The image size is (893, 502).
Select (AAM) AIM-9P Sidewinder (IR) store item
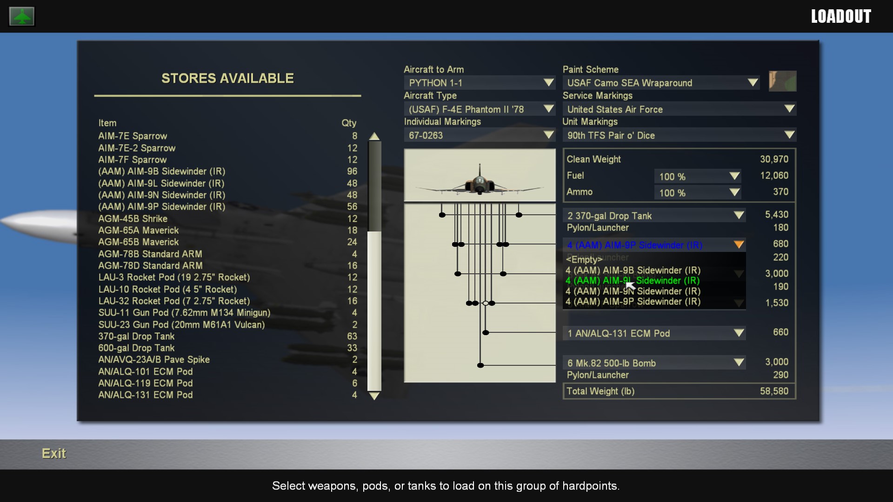pos(227,207)
